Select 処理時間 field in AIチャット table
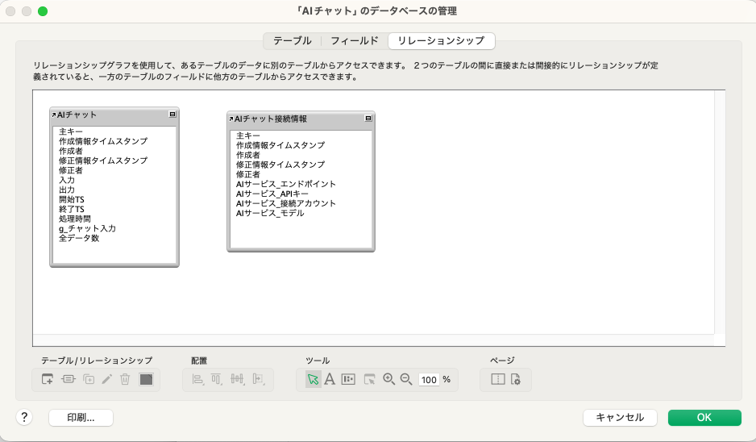The image size is (756, 442). tap(75, 219)
